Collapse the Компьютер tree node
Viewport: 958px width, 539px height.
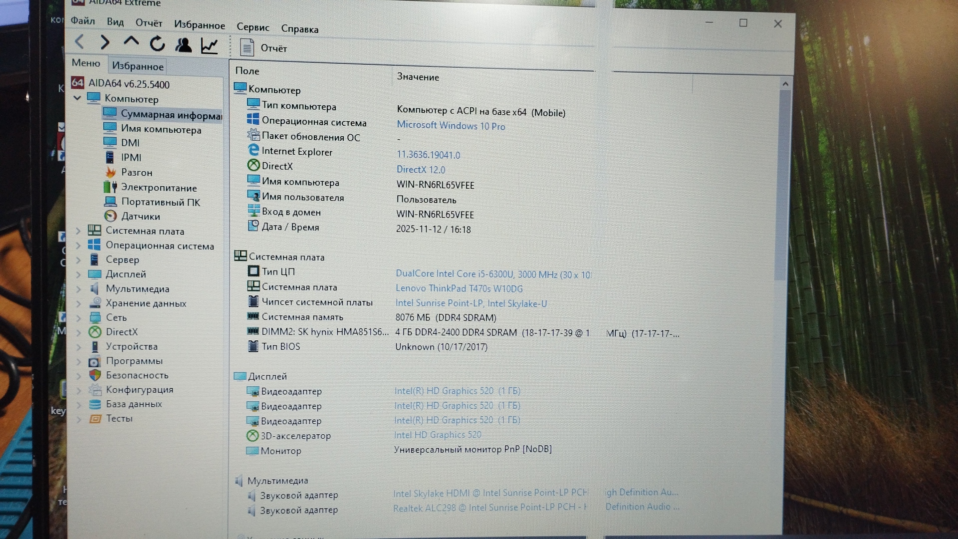77,98
